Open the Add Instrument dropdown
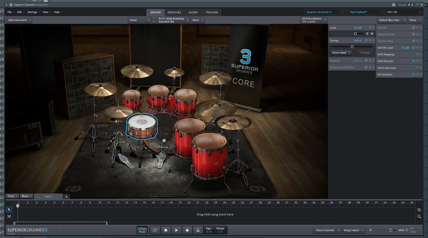The width and height of the screenshot is (428, 238). click(20, 20)
